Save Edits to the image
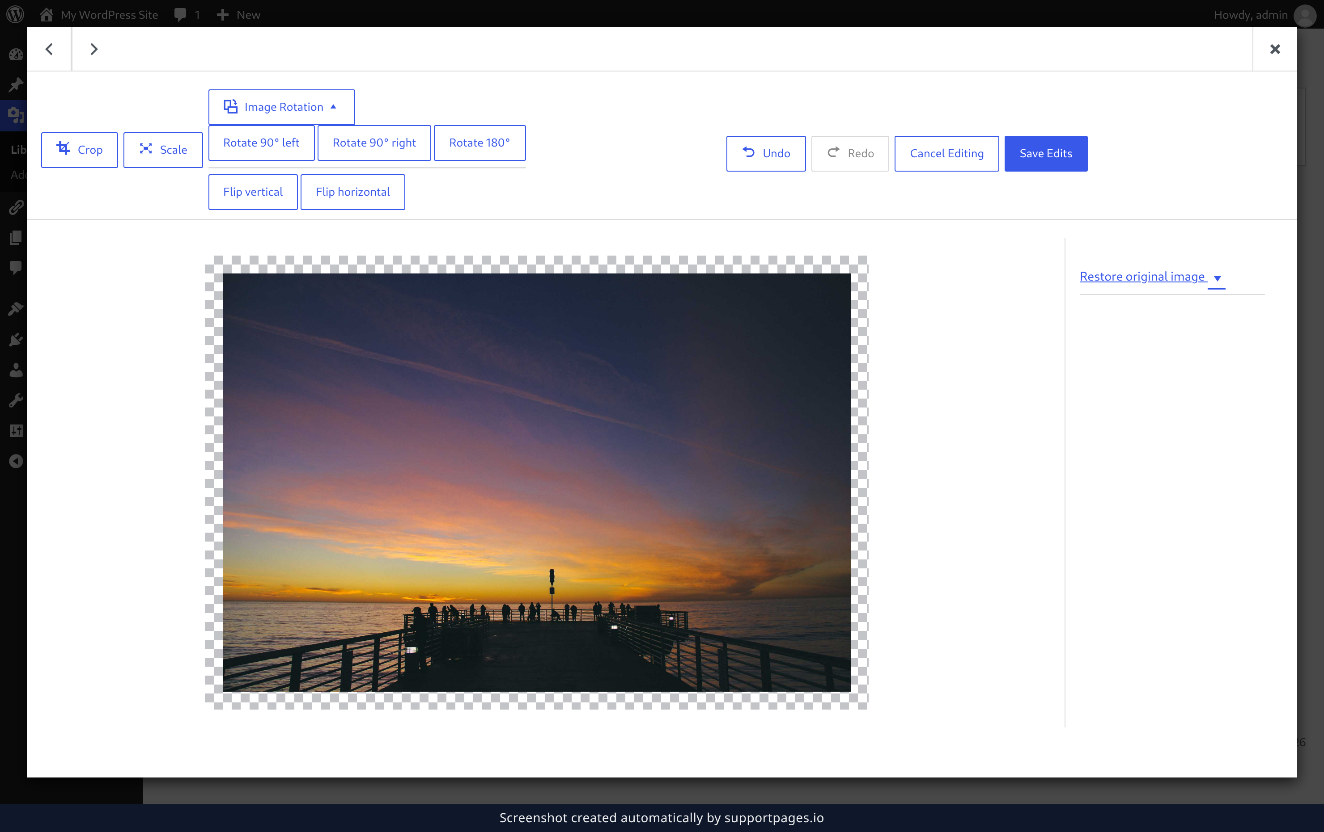Screen dimensions: 1324x832 click(1046, 153)
